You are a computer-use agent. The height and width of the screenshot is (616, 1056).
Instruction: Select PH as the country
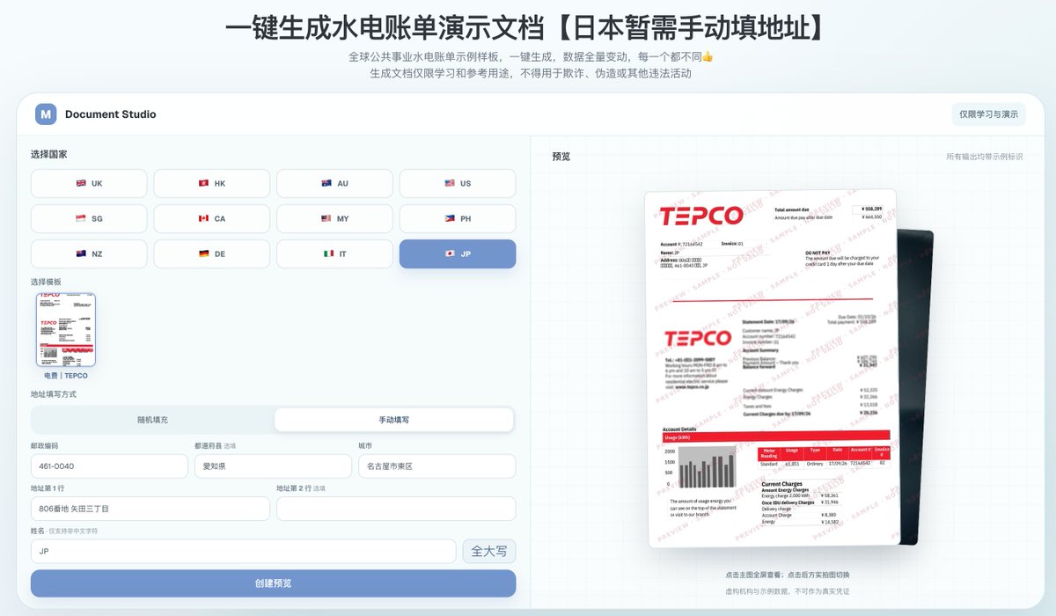[x=458, y=218]
